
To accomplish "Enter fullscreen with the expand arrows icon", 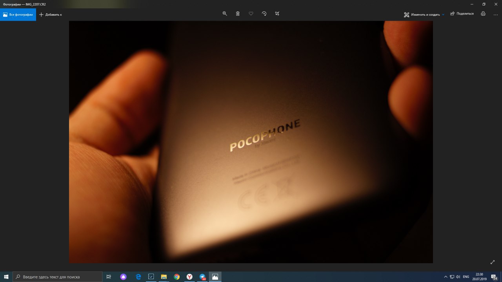I will (493, 262).
